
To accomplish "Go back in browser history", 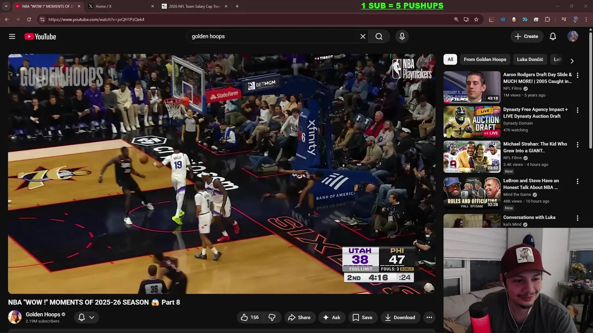I will point(7,19).
